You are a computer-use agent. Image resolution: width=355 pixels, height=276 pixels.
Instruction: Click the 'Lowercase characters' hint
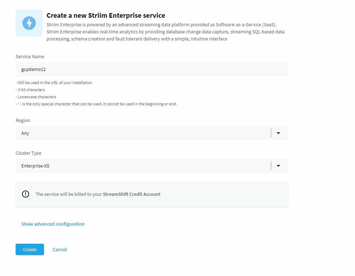point(36,97)
